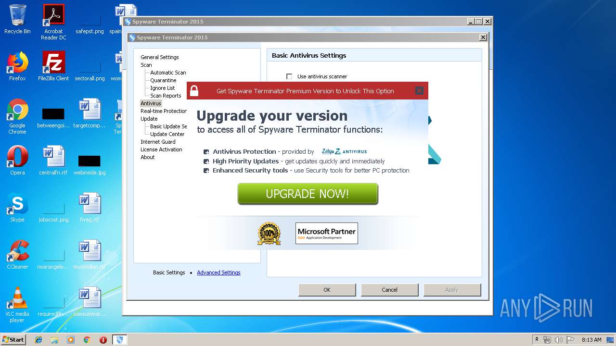Image resolution: width=616 pixels, height=346 pixels.
Task: Select Internet Guard tree item
Action: coord(158,142)
